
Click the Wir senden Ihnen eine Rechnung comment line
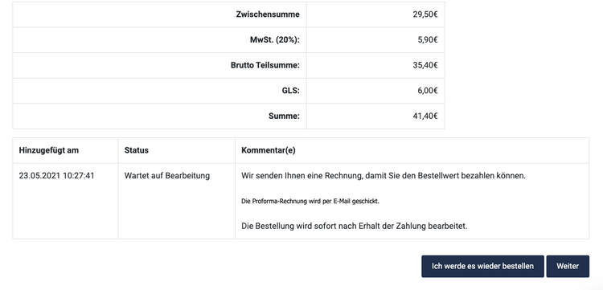point(384,176)
